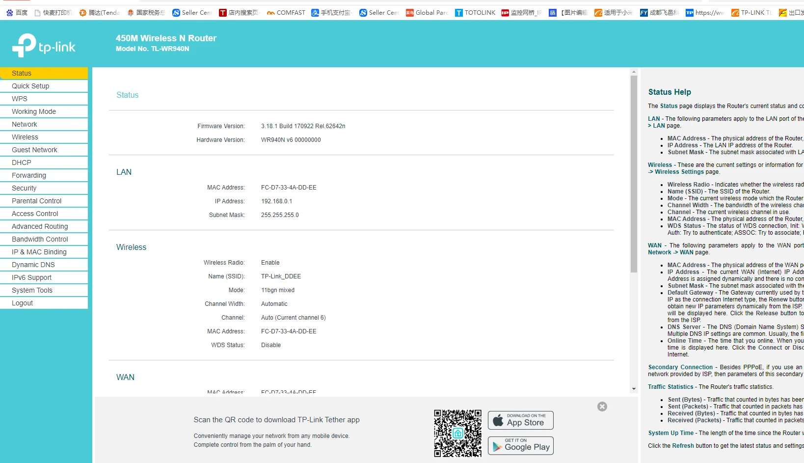Click hardware version WR940N v6 00000000
The image size is (804, 463).
[x=291, y=140]
